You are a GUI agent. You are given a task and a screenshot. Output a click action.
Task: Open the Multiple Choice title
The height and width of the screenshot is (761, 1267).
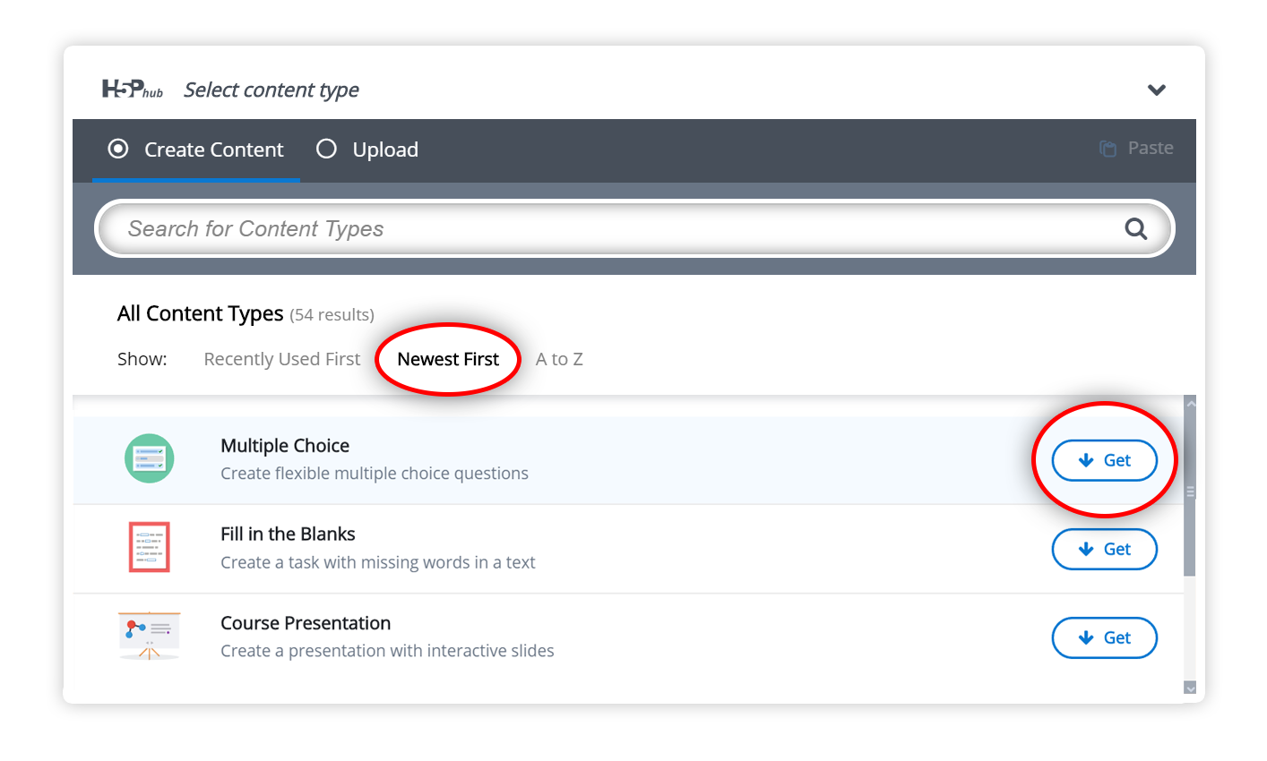coord(285,446)
